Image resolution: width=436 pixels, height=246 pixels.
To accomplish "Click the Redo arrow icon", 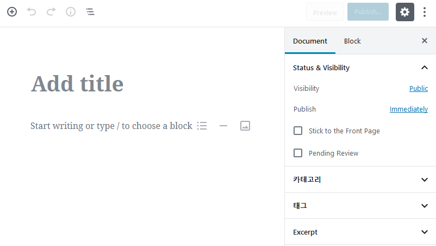I will [x=51, y=11].
